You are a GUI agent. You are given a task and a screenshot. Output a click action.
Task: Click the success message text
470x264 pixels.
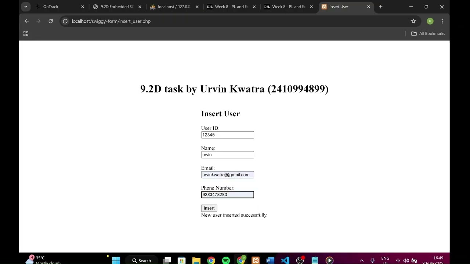pos(234,215)
